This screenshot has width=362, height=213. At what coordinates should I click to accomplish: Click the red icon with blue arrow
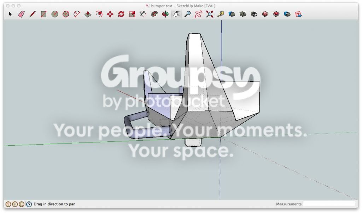(x=298, y=14)
